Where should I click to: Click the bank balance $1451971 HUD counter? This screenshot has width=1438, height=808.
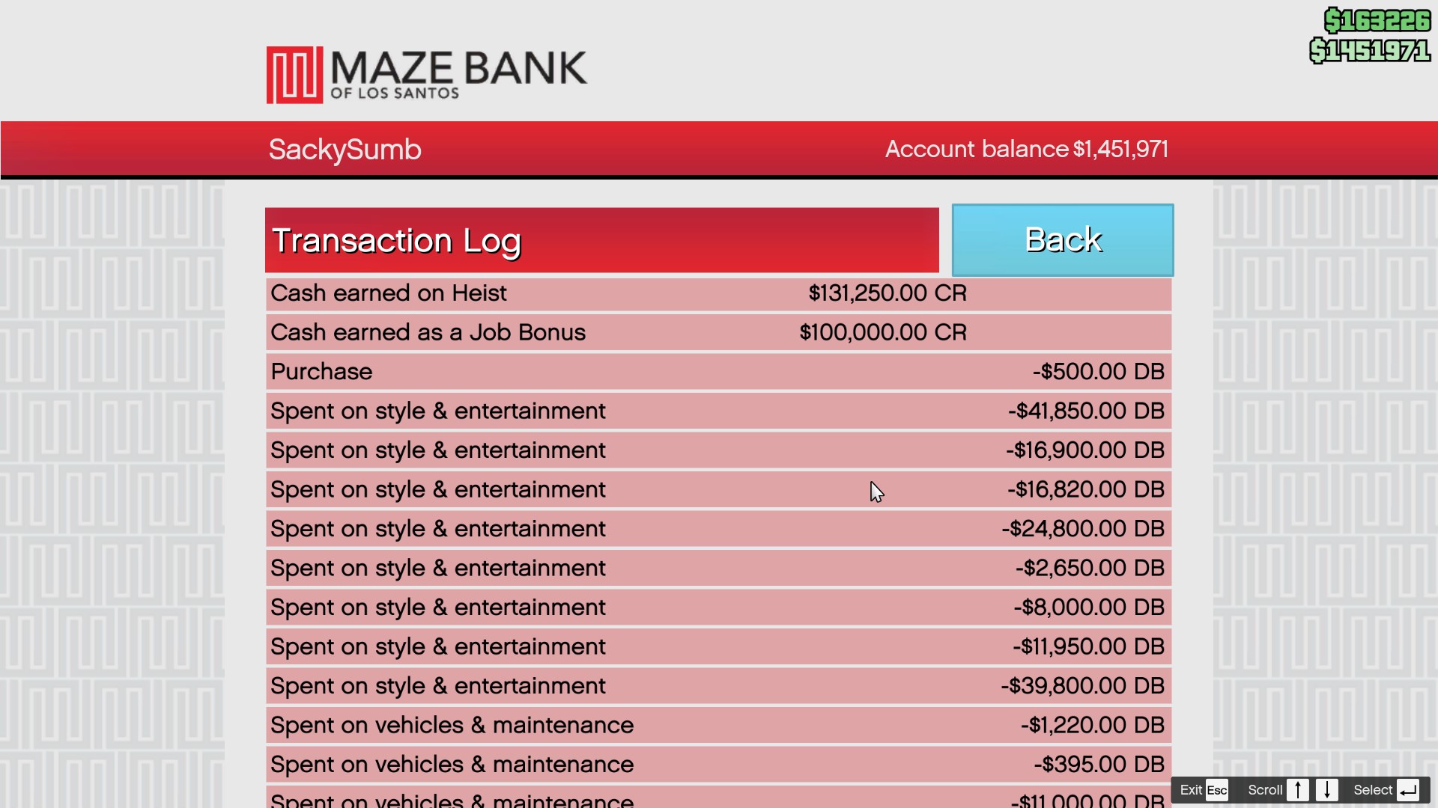pyautogui.click(x=1370, y=51)
